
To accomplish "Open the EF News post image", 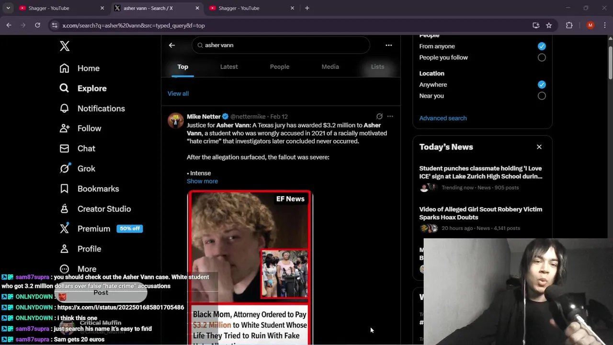I will point(250,267).
